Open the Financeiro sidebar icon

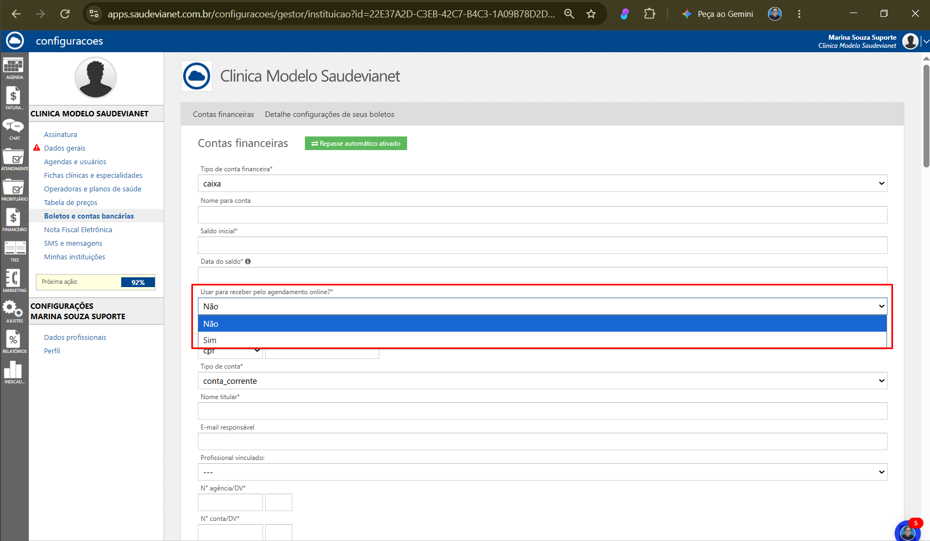(x=14, y=220)
